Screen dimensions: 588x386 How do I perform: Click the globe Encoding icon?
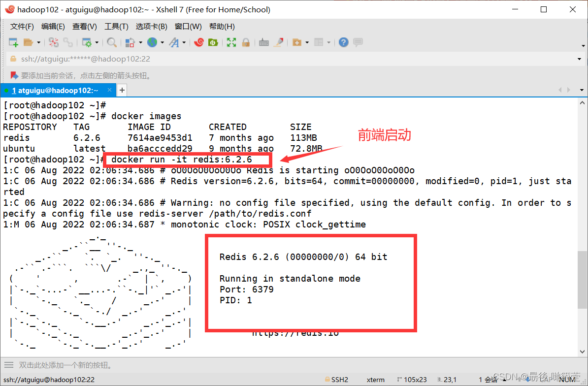tap(152, 42)
